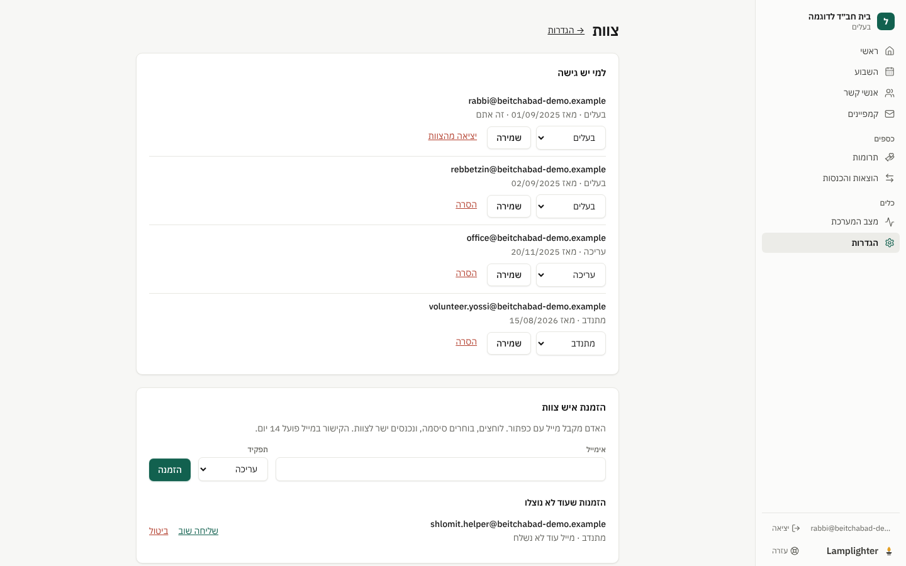Click the green ל organization badge

pos(886,21)
